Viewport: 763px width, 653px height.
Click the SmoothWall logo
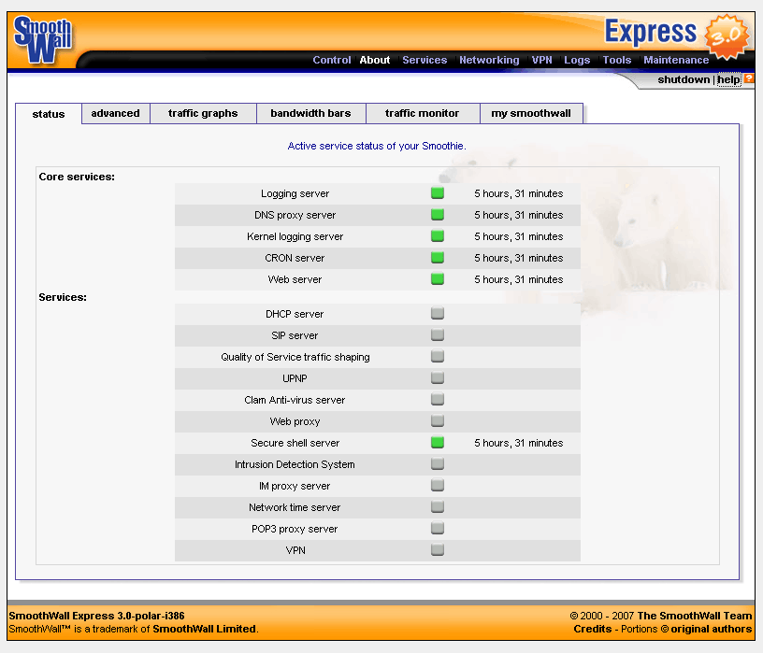[x=43, y=40]
